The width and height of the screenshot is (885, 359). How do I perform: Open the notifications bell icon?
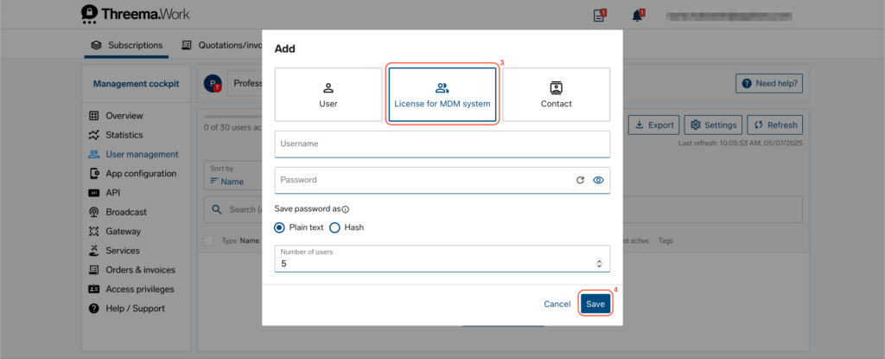coord(638,16)
